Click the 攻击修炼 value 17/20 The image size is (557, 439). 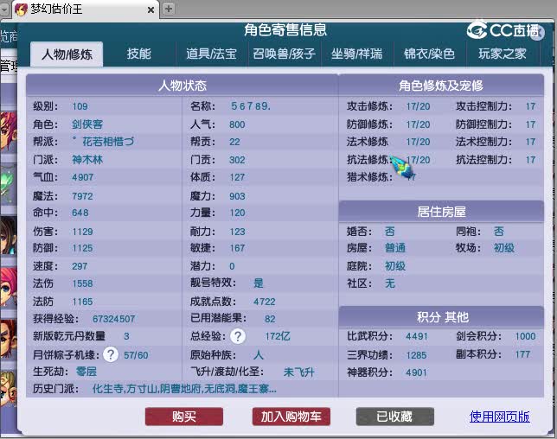418,106
